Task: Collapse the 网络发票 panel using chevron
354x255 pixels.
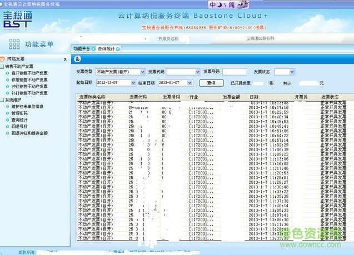Action: click(66, 59)
